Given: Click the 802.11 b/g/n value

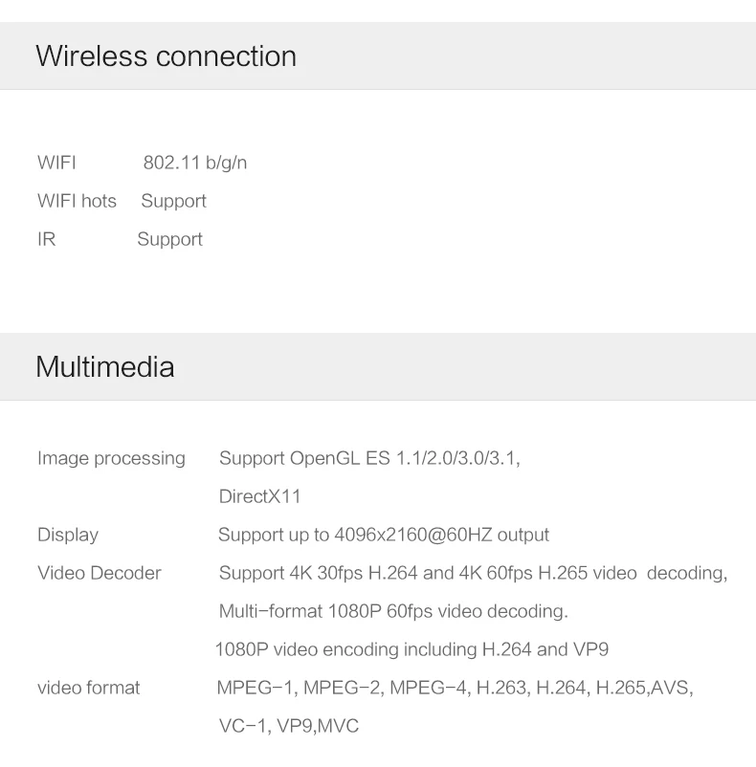Looking at the screenshot, I should [195, 163].
